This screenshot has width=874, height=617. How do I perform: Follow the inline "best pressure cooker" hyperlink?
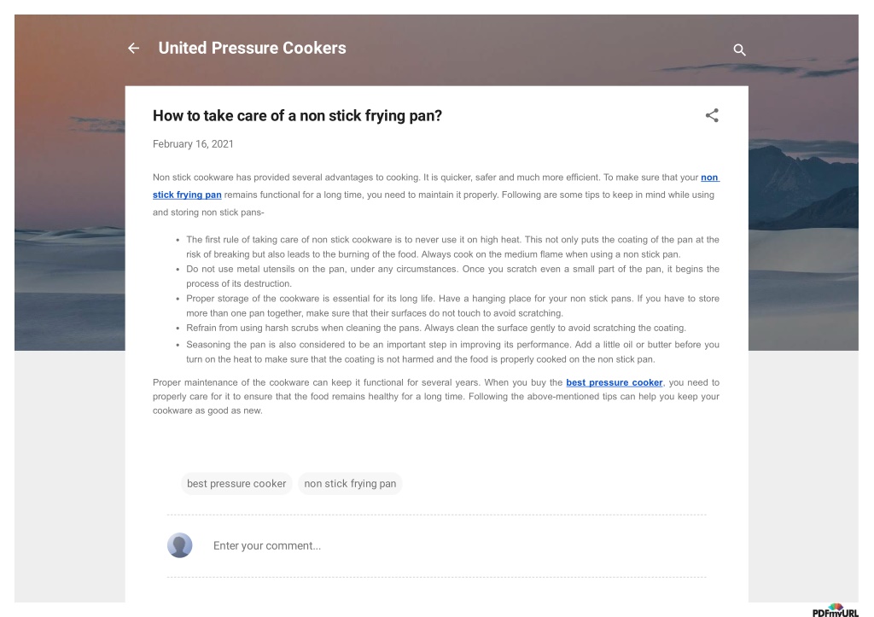(615, 382)
